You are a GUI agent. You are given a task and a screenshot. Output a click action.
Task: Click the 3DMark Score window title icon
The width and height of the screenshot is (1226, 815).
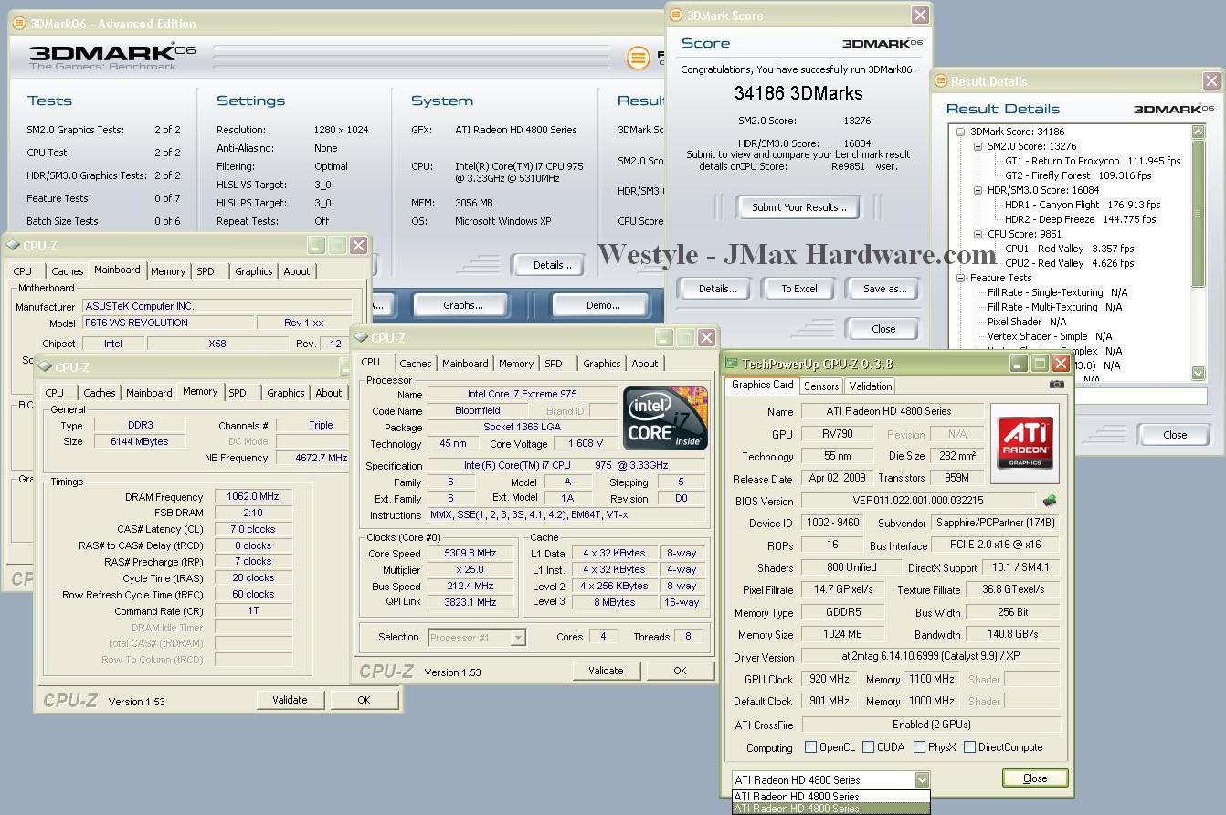click(x=676, y=16)
